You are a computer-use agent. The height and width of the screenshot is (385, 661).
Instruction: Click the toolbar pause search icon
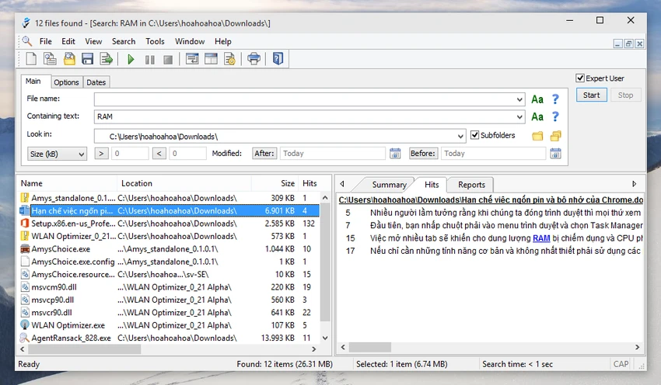(149, 60)
